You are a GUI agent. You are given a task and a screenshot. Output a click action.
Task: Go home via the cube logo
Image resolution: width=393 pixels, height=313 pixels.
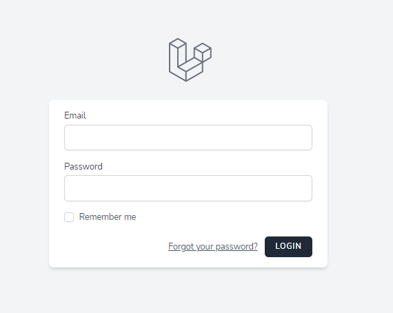tap(190, 60)
